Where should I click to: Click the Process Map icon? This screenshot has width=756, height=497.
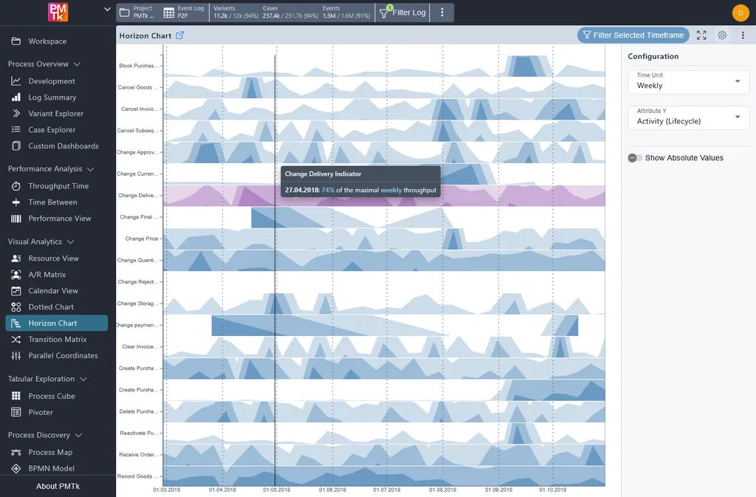pyautogui.click(x=16, y=452)
